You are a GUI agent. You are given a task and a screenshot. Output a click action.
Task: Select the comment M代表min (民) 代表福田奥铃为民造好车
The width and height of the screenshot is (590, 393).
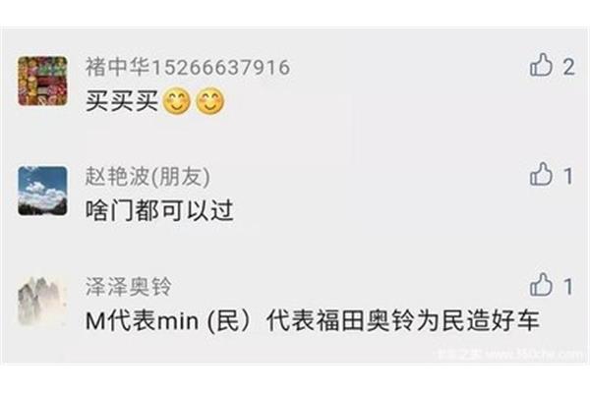pyautogui.click(x=313, y=320)
